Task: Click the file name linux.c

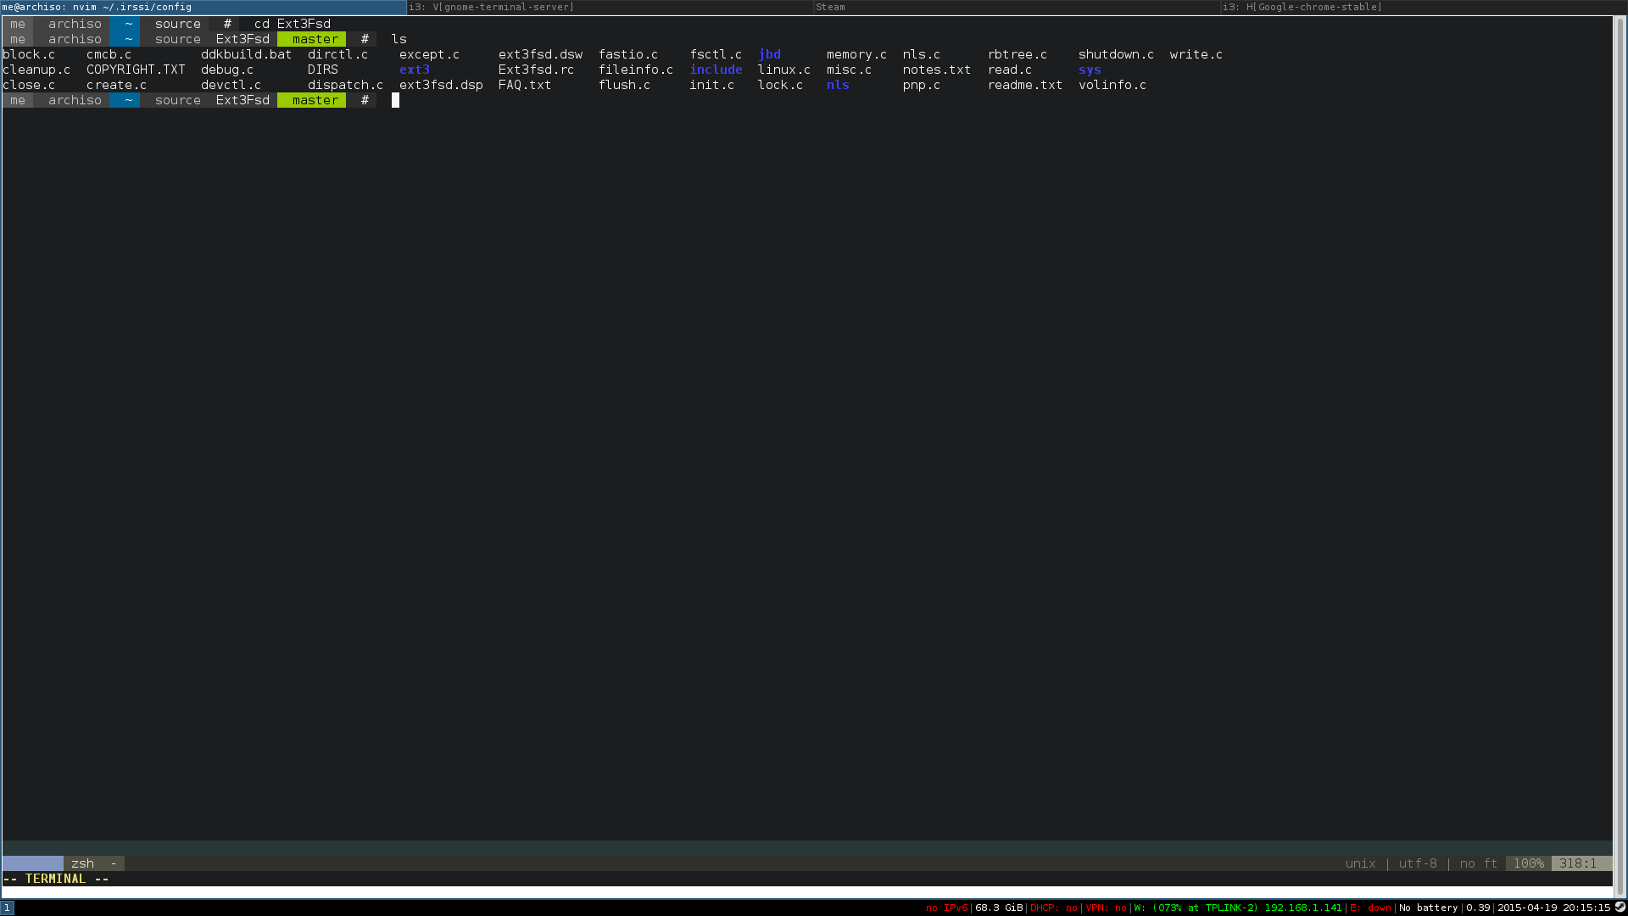Action: 783,70
